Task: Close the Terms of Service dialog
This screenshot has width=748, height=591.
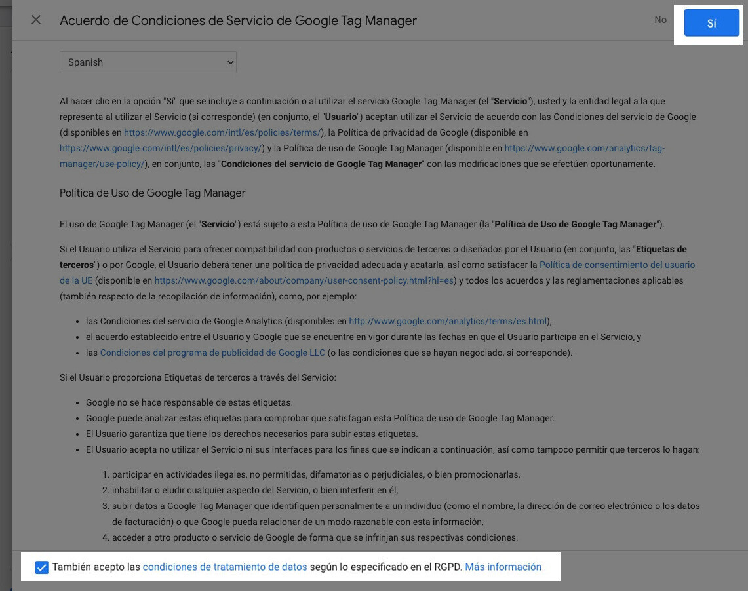Action: tap(36, 20)
